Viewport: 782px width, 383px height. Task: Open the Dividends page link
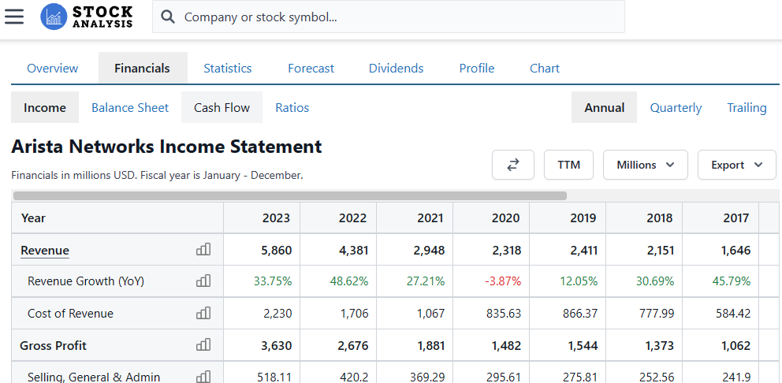coord(396,68)
